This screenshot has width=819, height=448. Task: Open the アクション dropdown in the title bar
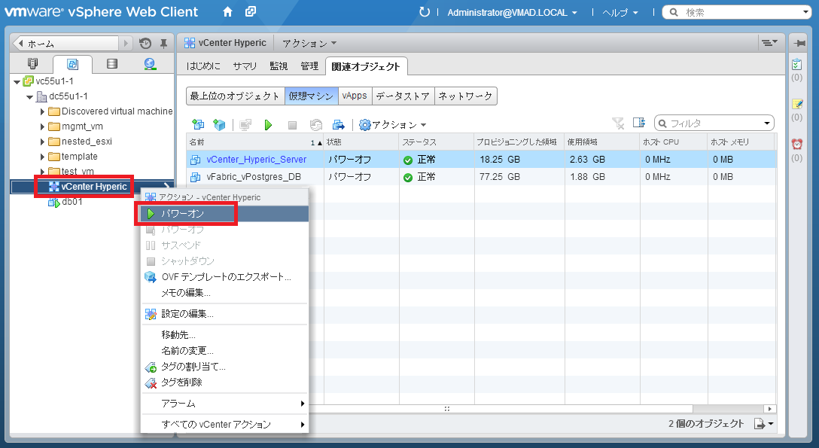click(x=309, y=44)
